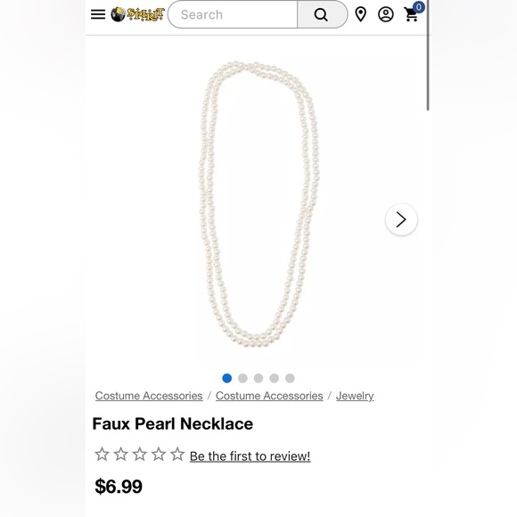Open the store locator pin icon
Screen dimensions: 517x517
click(x=361, y=14)
